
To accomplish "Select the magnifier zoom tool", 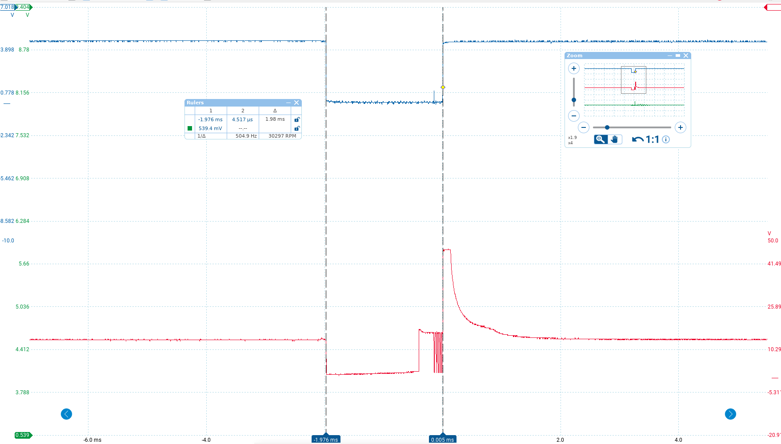I will [601, 139].
